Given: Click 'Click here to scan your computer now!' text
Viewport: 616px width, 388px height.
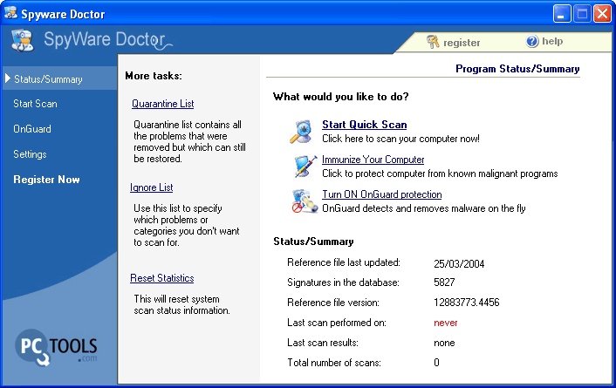Looking at the screenshot, I should 400,139.
